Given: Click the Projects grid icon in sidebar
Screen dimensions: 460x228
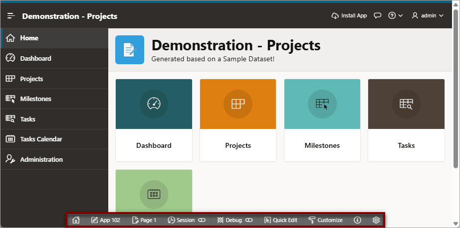Looking at the screenshot, I should click(x=10, y=79).
